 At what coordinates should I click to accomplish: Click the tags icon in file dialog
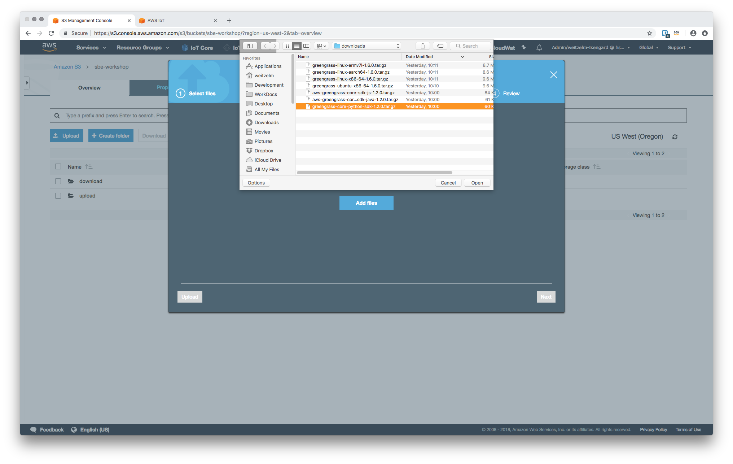point(440,46)
